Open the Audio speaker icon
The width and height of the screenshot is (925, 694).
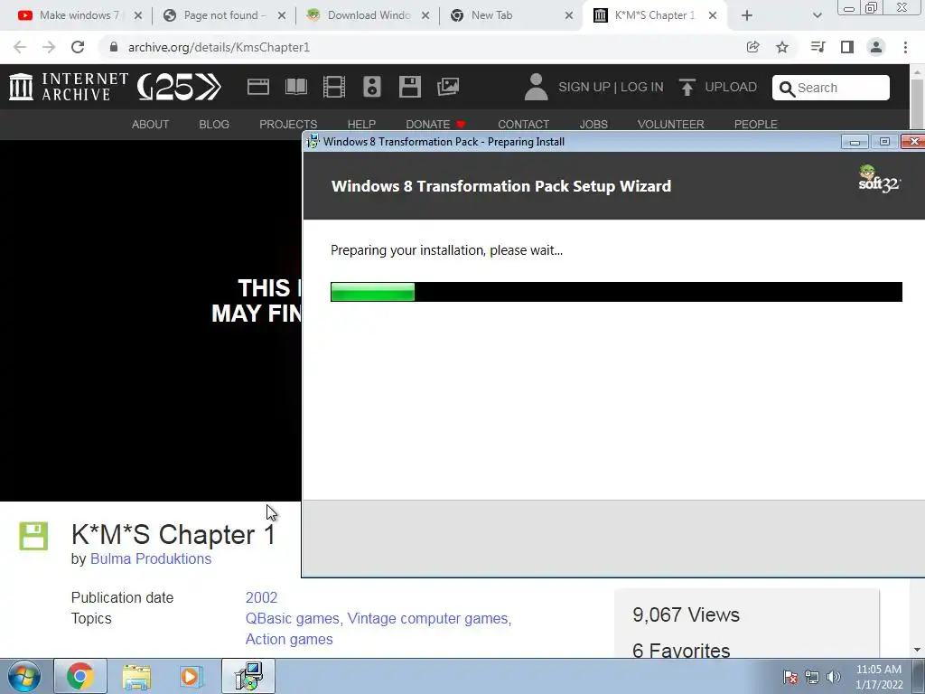tap(371, 87)
